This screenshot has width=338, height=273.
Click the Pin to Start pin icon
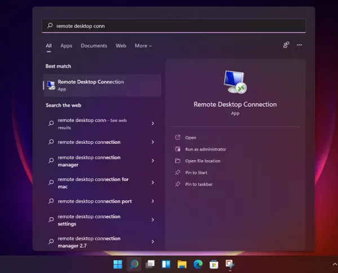177,172
